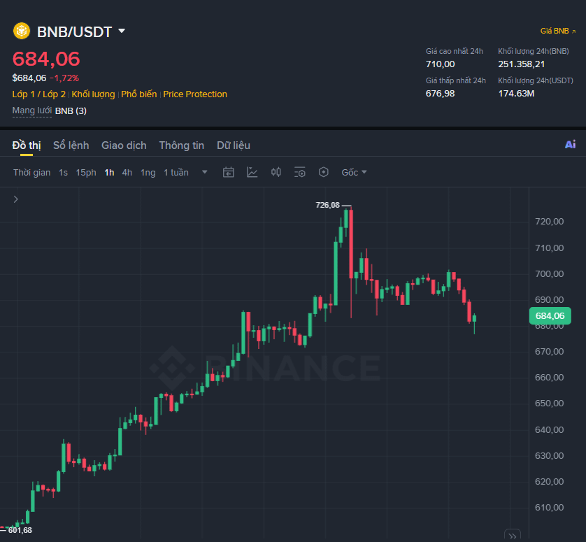Image resolution: width=586 pixels, height=542 pixels.
Task: Select the 1 tuần interval
Action: 176,173
